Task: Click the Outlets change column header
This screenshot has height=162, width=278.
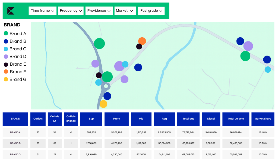Action: (x=71, y=119)
